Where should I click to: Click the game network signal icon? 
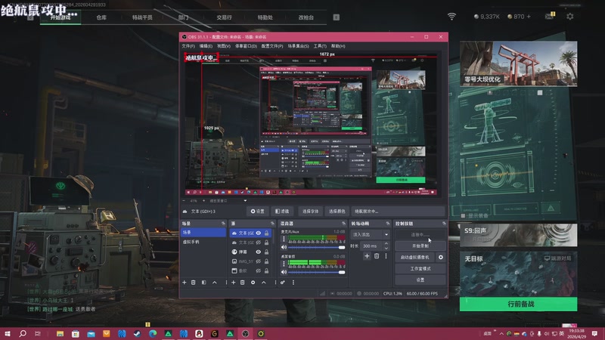(x=451, y=17)
